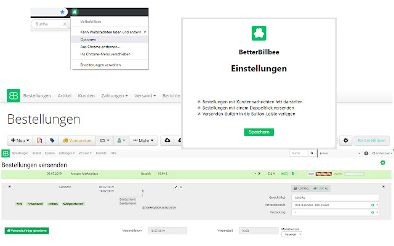Click the blue tag icon in Bestellungen toolbar

point(52,140)
